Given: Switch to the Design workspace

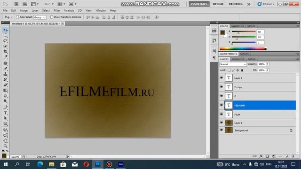Looking at the screenshot, I should click(x=218, y=4).
